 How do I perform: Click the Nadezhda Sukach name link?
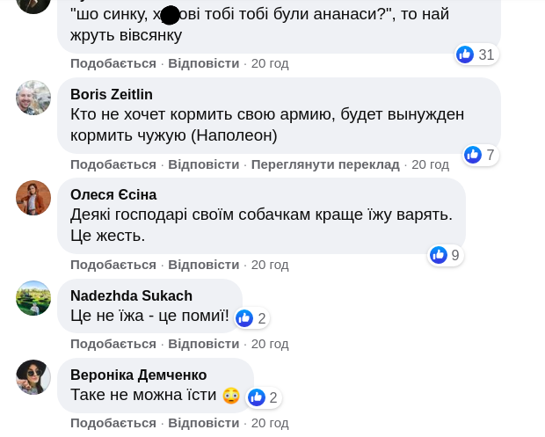131,295
